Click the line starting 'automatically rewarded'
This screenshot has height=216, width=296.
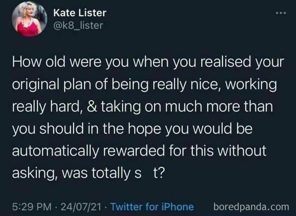(x=139, y=151)
